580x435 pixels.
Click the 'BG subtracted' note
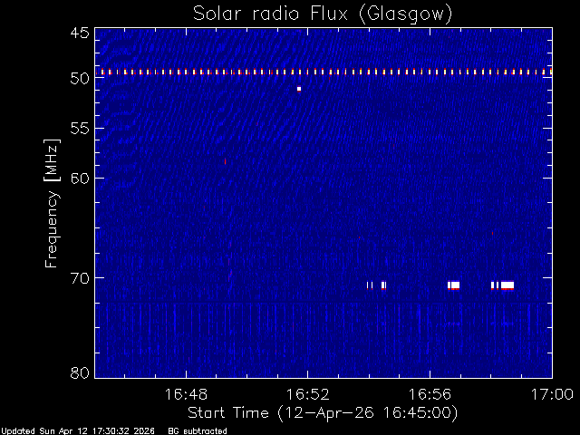point(198,431)
